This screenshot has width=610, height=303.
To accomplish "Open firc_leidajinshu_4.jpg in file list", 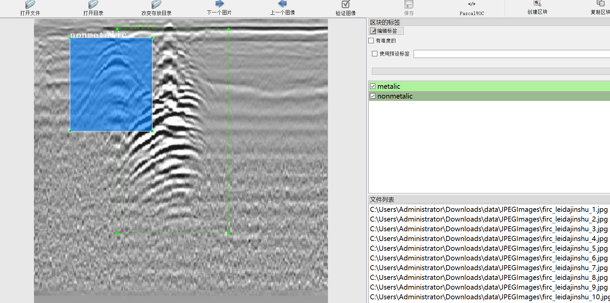I will tap(489, 239).
